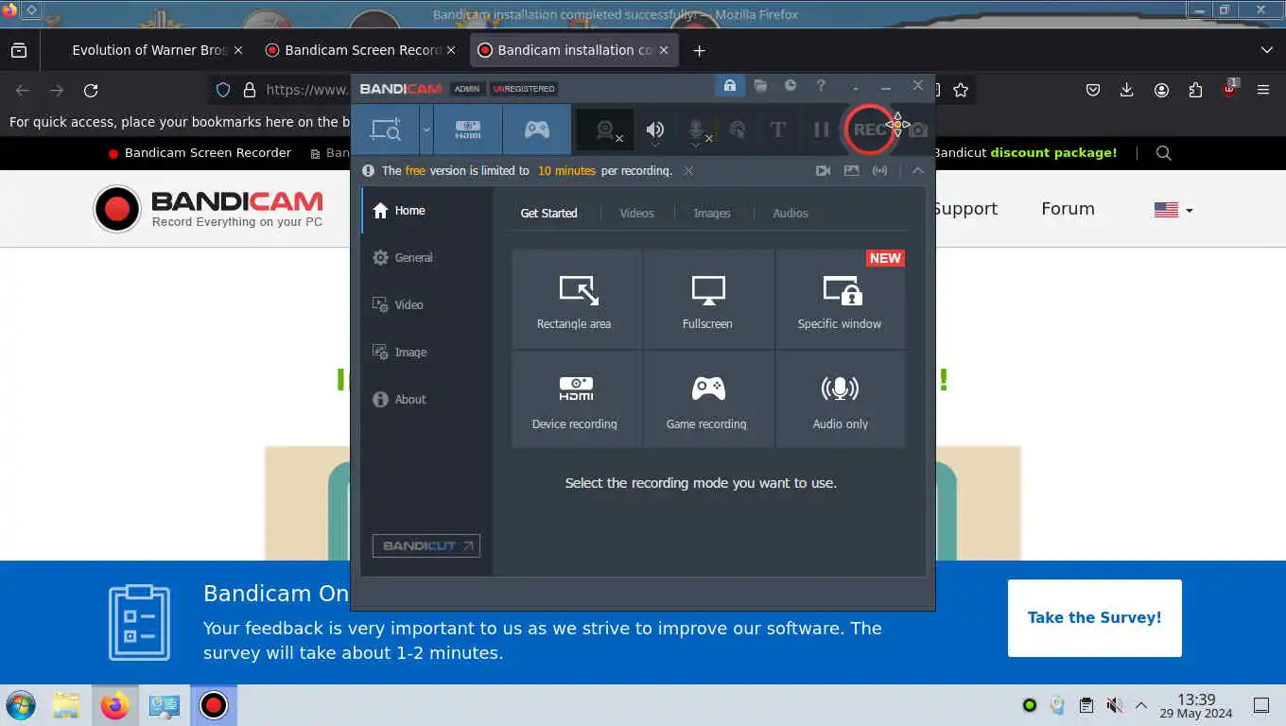This screenshot has width=1286, height=726.
Task: Click the Bandicam lock icon in title bar
Action: (x=730, y=86)
